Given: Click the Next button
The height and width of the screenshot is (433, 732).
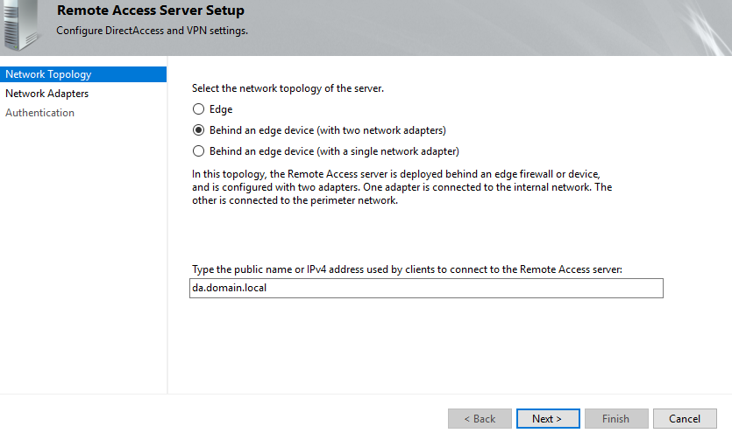Looking at the screenshot, I should (548, 419).
